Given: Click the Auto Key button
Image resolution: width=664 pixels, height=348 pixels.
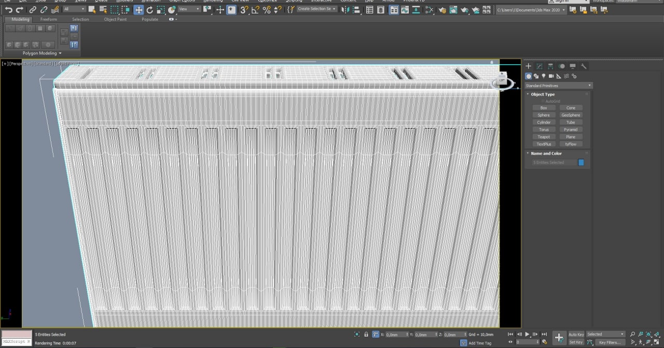Looking at the screenshot, I should (x=576, y=335).
